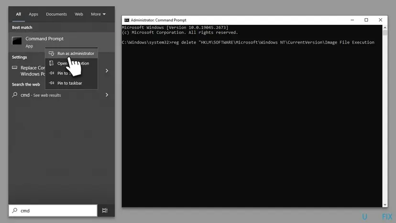Maximize the Administrator Command Prompt window

click(x=366, y=20)
